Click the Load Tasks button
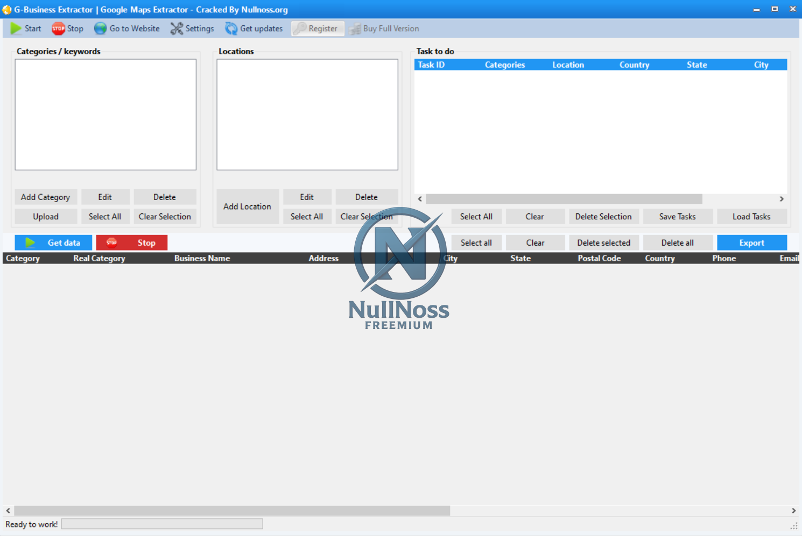 click(751, 217)
